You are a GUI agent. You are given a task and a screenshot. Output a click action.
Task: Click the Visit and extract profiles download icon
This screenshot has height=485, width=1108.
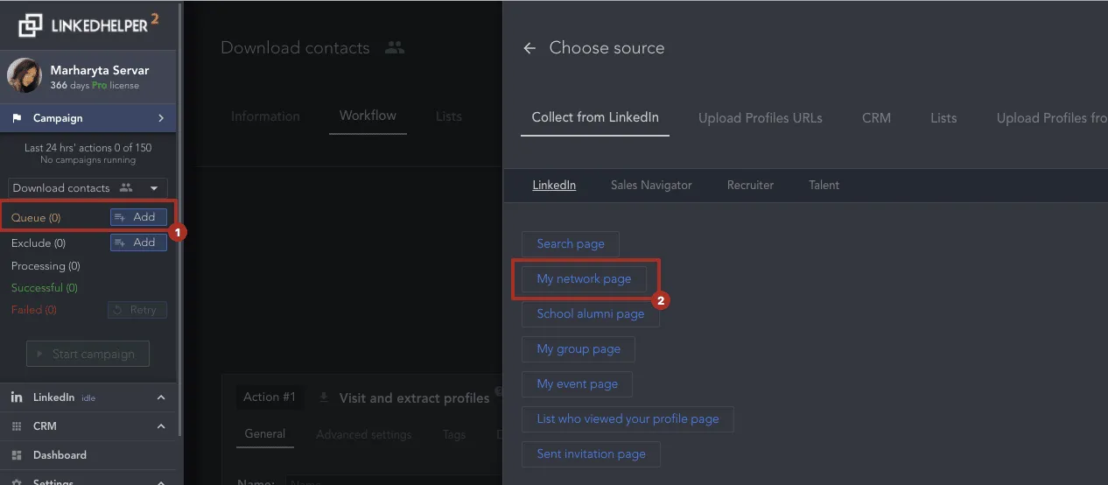[324, 397]
